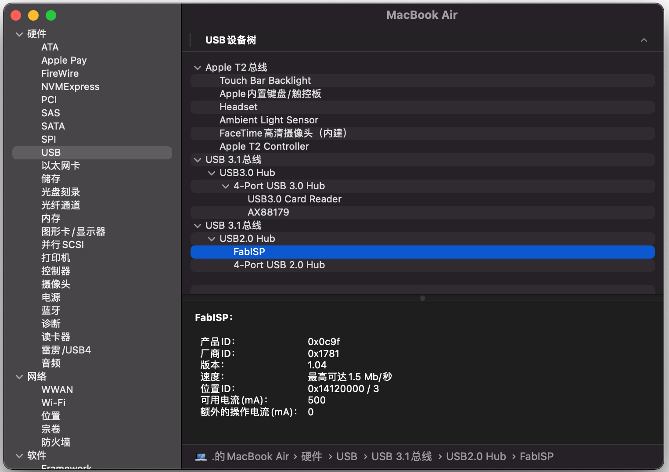The image size is (669, 472).
Task: Click the MacBook Air computer icon in path bar
Action: pyautogui.click(x=201, y=457)
